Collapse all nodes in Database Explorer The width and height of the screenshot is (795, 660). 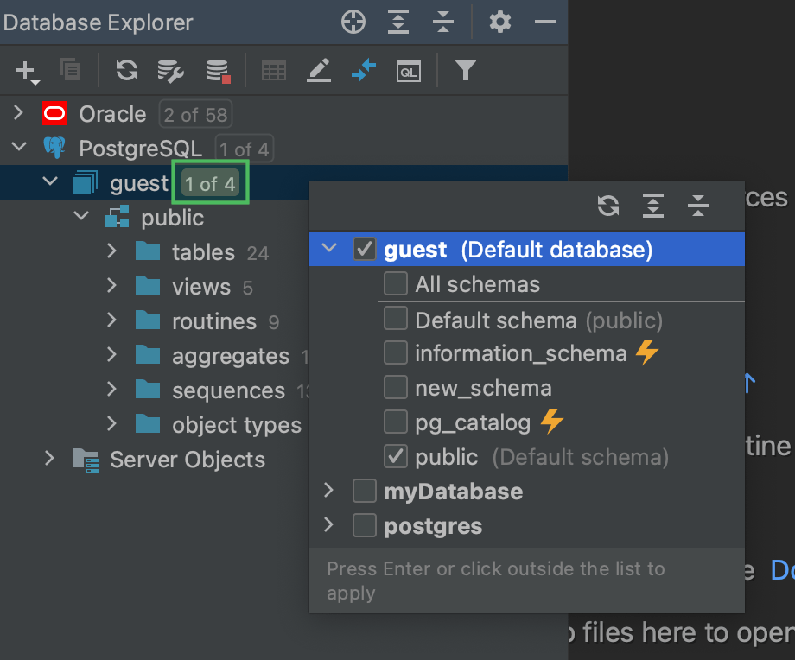tap(442, 22)
